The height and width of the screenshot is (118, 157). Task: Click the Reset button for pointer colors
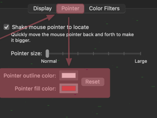pos(93,82)
